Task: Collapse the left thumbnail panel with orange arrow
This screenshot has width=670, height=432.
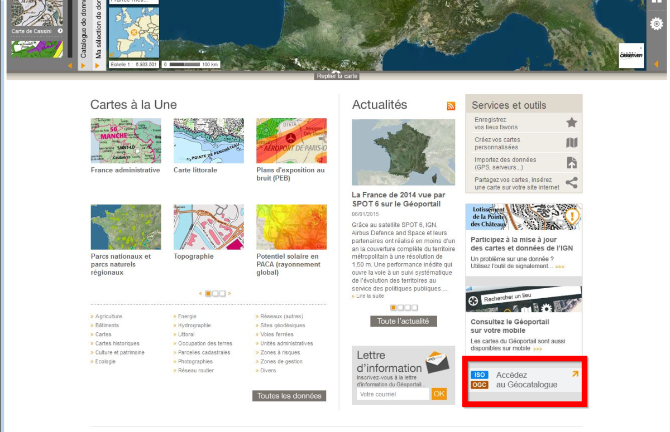Action: click(70, 66)
